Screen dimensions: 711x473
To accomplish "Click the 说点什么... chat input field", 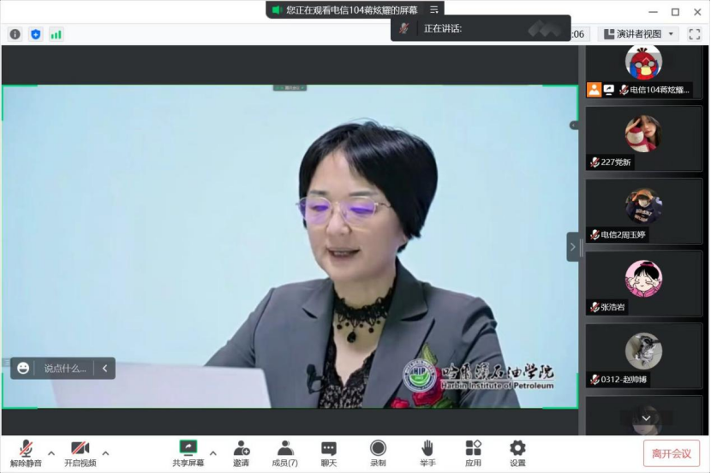I will 65,369.
